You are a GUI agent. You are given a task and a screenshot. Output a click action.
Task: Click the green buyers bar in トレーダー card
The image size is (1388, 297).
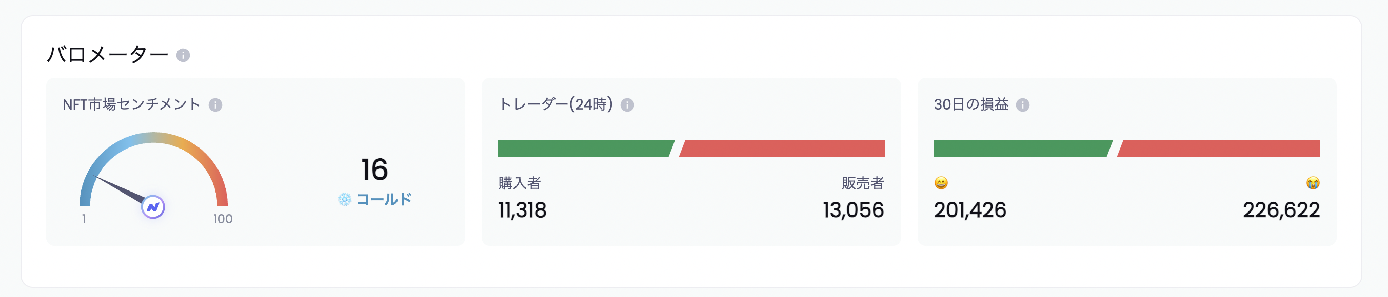(586, 148)
